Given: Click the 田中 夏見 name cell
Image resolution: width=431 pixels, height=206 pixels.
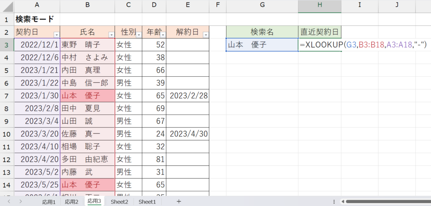Looking at the screenshot, I should coord(87,109).
